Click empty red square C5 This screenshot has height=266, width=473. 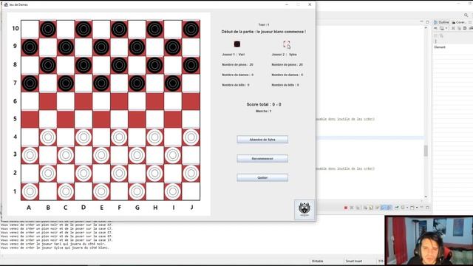point(66,119)
